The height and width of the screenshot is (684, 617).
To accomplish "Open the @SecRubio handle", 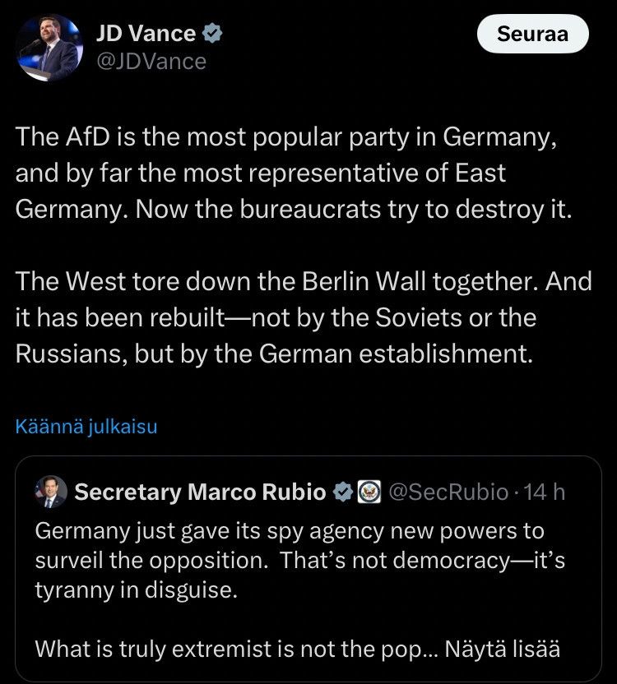I will [448, 492].
